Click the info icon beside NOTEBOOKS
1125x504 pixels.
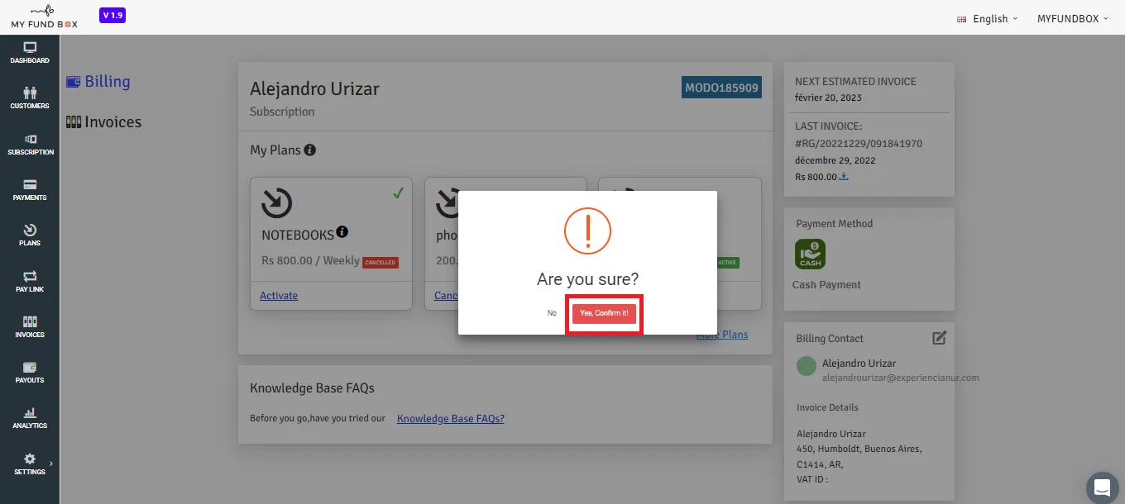point(342,233)
